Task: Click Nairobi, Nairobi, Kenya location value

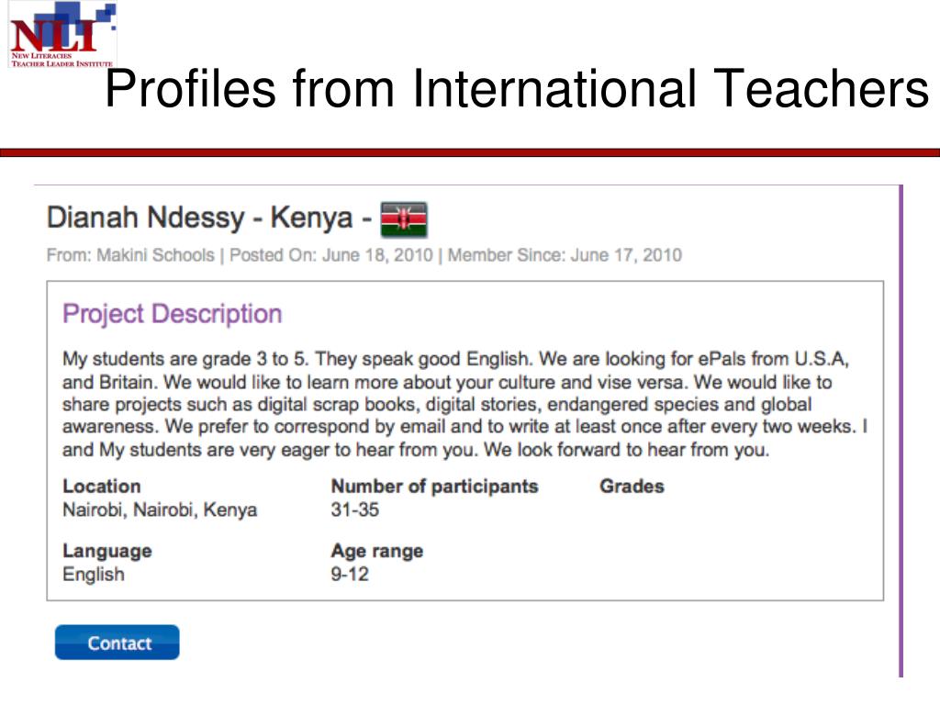Action: tap(160, 509)
